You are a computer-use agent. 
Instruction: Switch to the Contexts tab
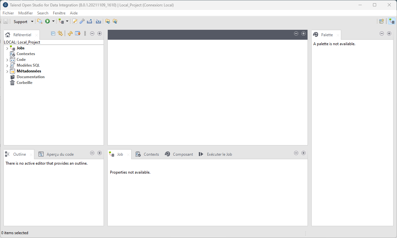(x=147, y=154)
